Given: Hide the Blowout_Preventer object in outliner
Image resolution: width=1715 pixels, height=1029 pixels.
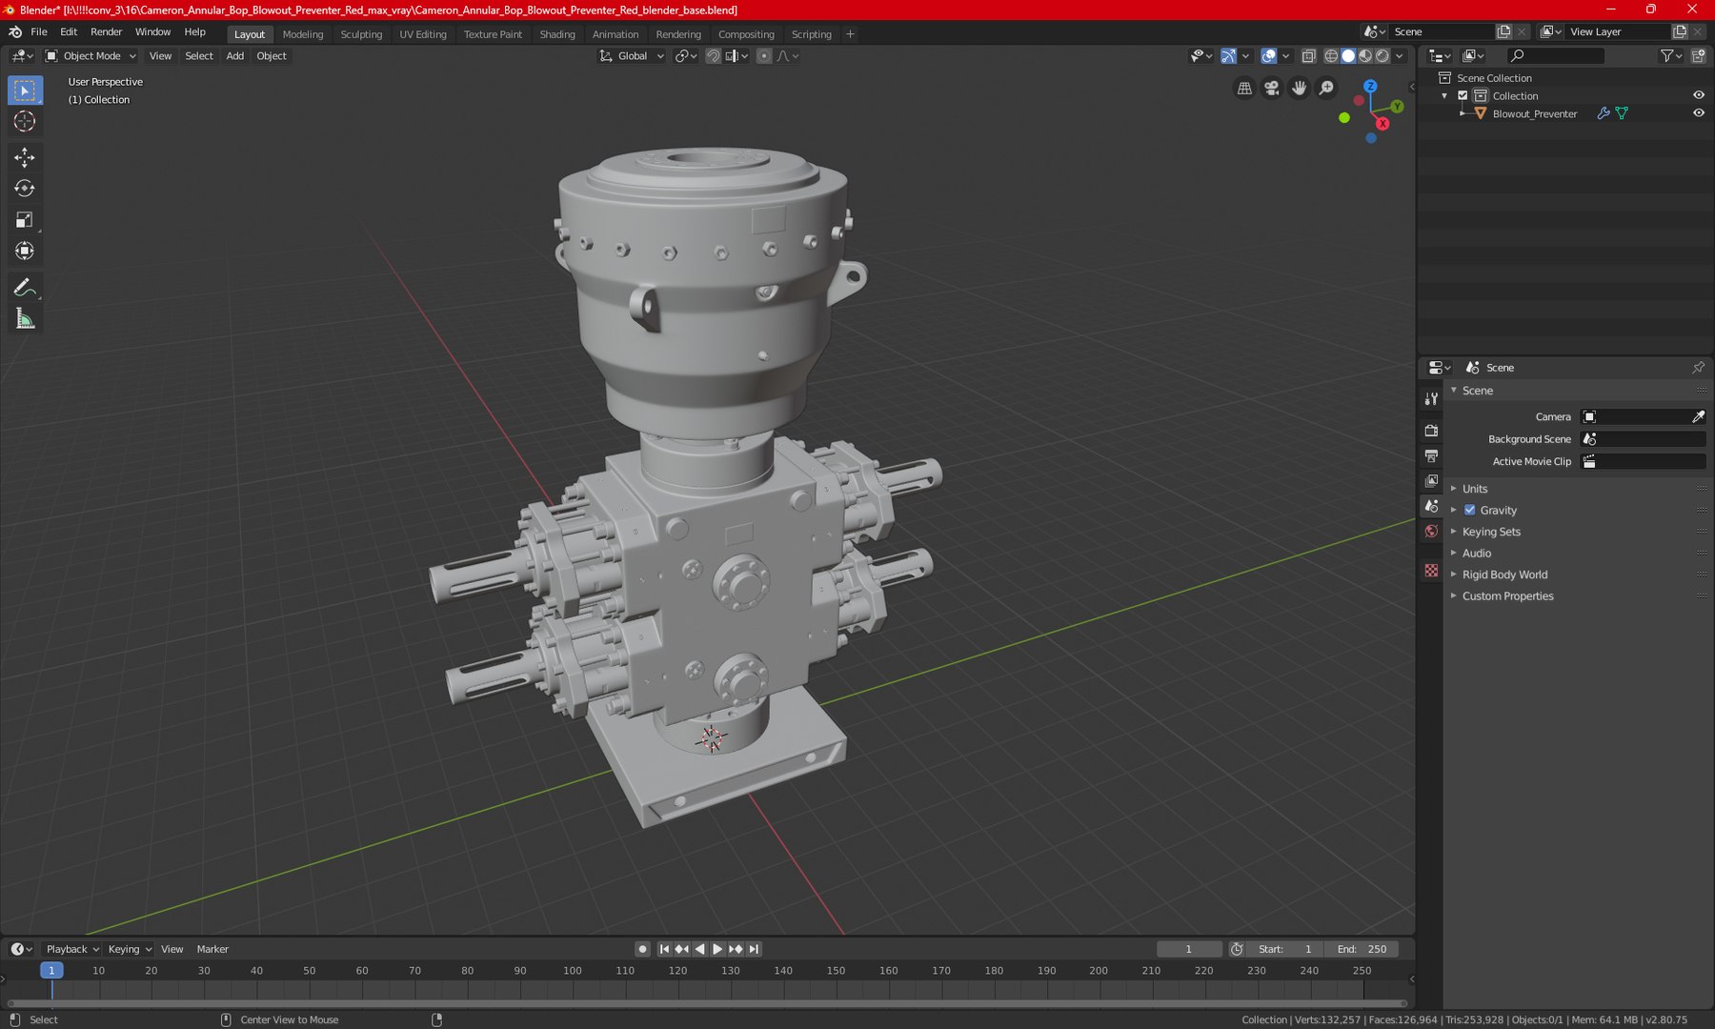Looking at the screenshot, I should pyautogui.click(x=1698, y=113).
